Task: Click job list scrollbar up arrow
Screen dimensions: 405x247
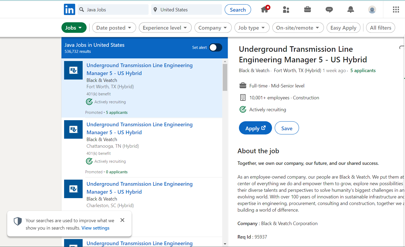Action: 225,61
